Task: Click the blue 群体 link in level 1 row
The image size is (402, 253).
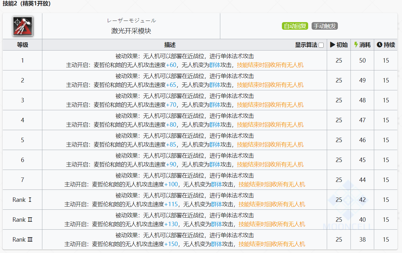Action: tap(215, 65)
